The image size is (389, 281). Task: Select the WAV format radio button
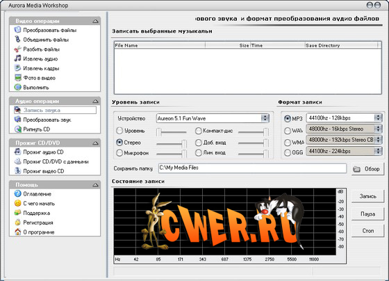click(x=288, y=131)
